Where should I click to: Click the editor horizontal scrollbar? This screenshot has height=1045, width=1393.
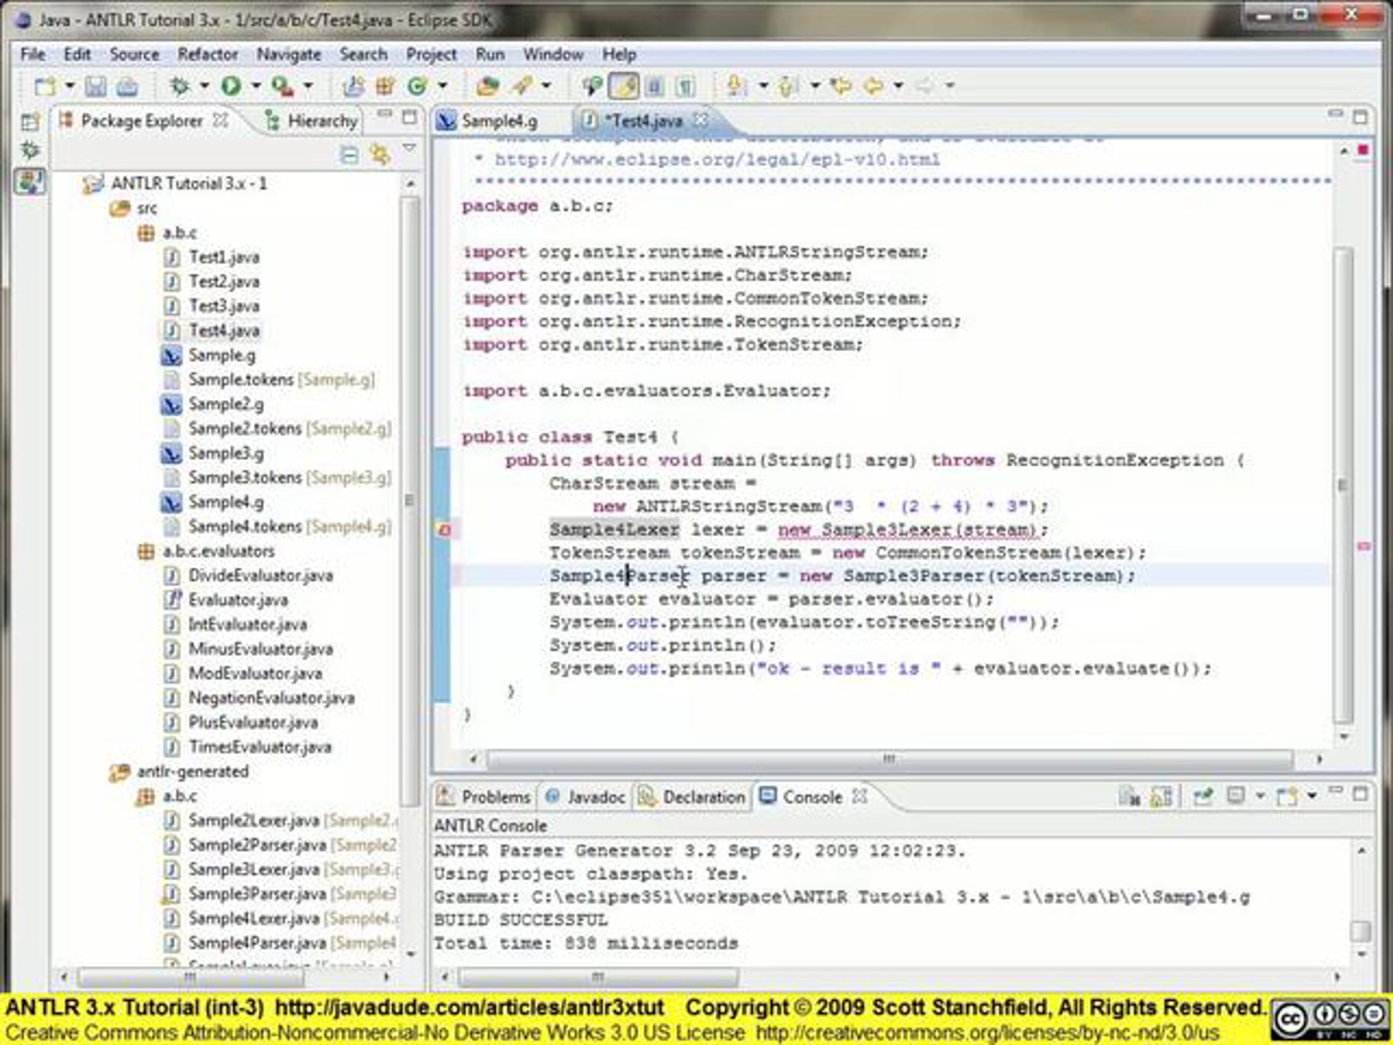pos(889,759)
